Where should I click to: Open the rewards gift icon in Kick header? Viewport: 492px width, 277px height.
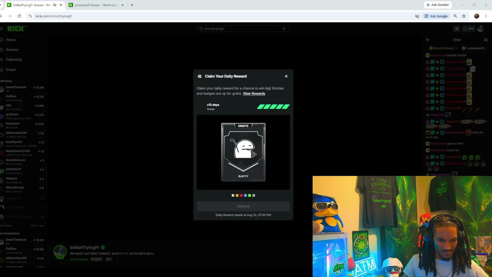[x=457, y=28]
